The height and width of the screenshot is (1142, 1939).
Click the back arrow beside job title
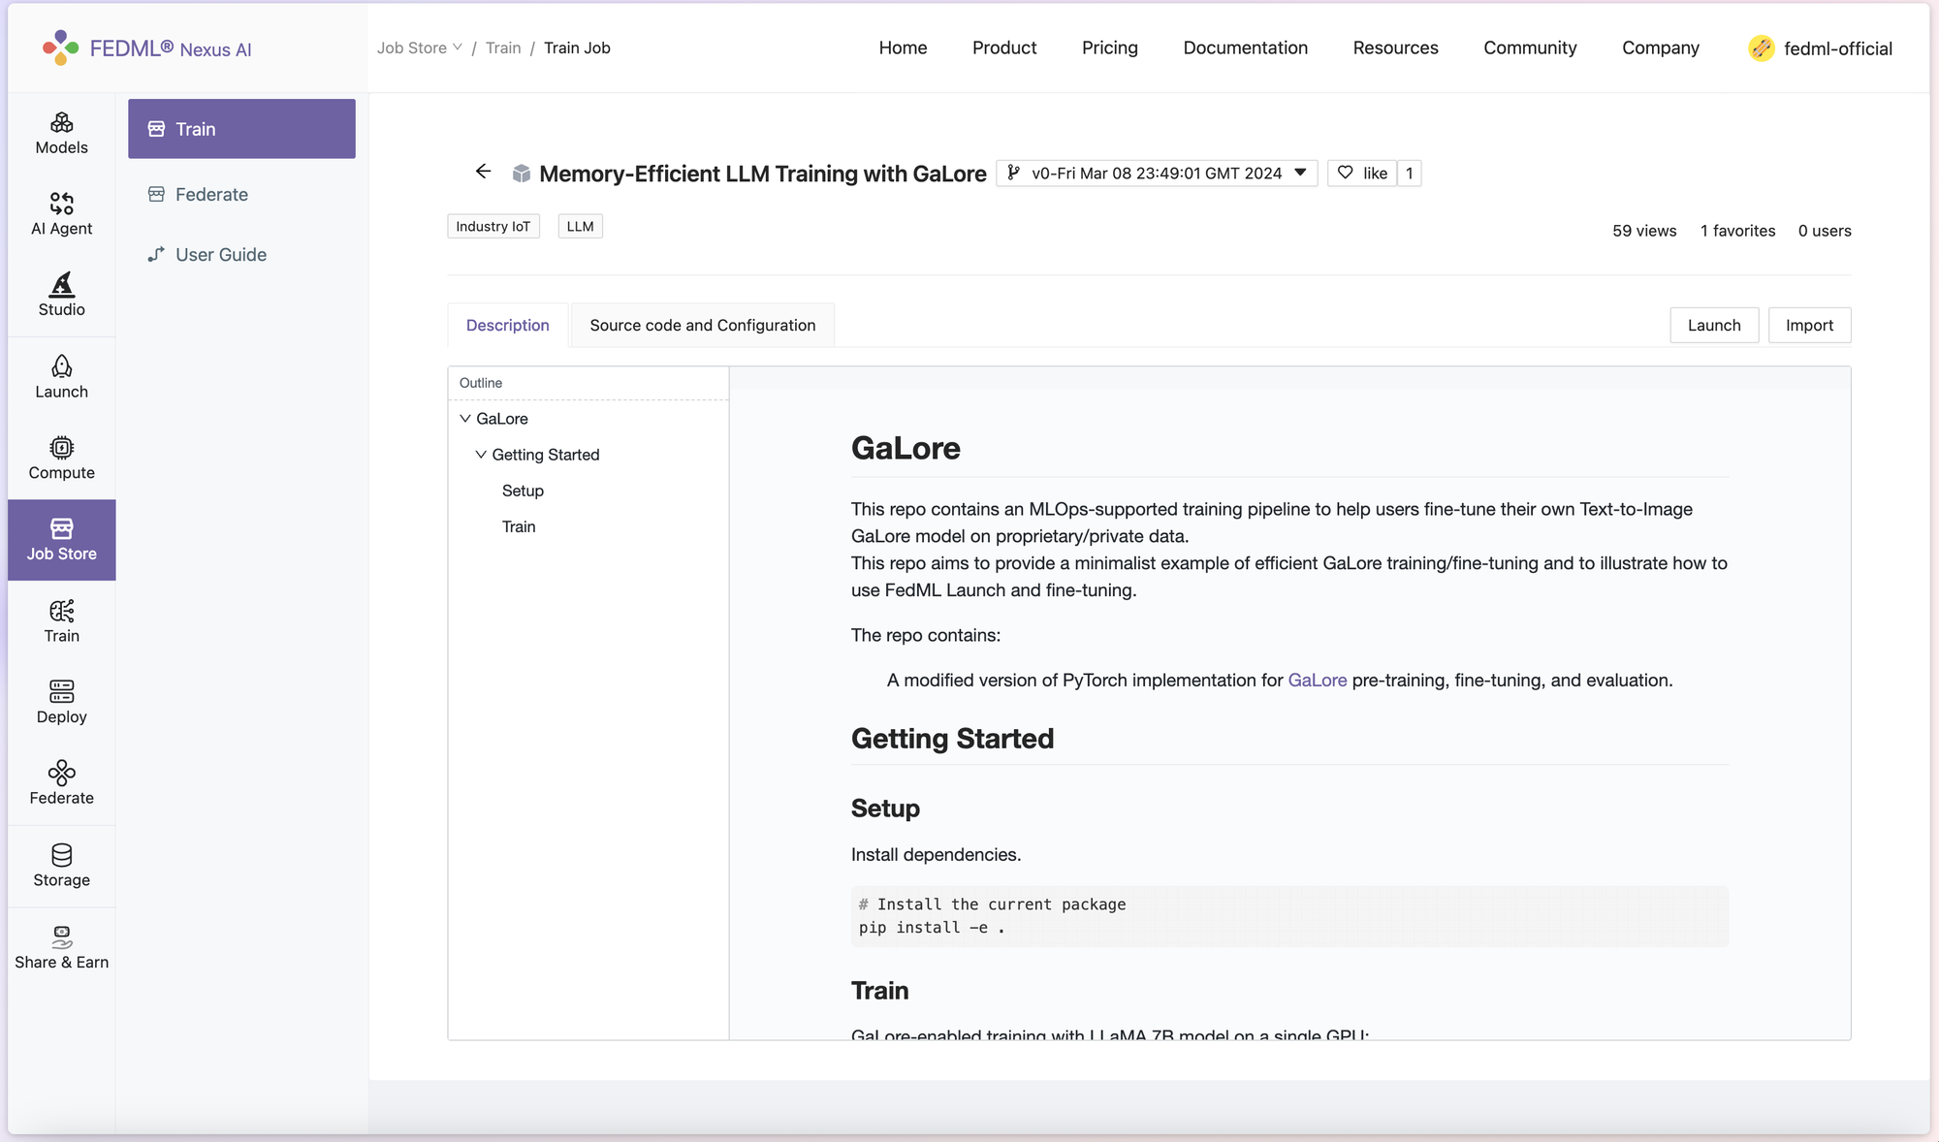coord(483,172)
